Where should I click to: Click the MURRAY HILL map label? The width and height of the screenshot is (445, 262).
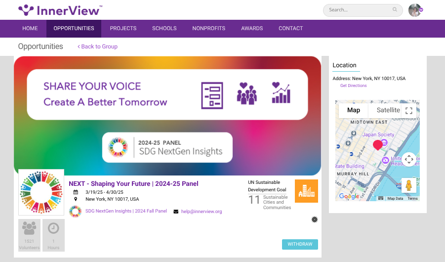point(353,174)
